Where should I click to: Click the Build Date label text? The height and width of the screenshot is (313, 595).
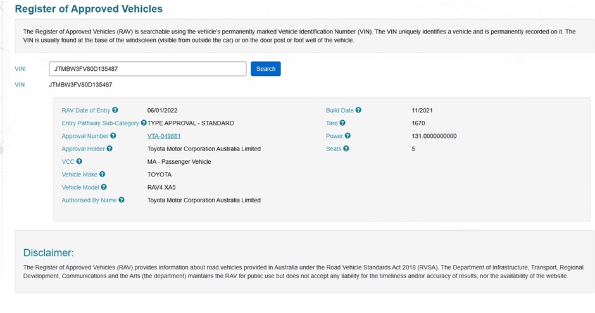tap(339, 110)
